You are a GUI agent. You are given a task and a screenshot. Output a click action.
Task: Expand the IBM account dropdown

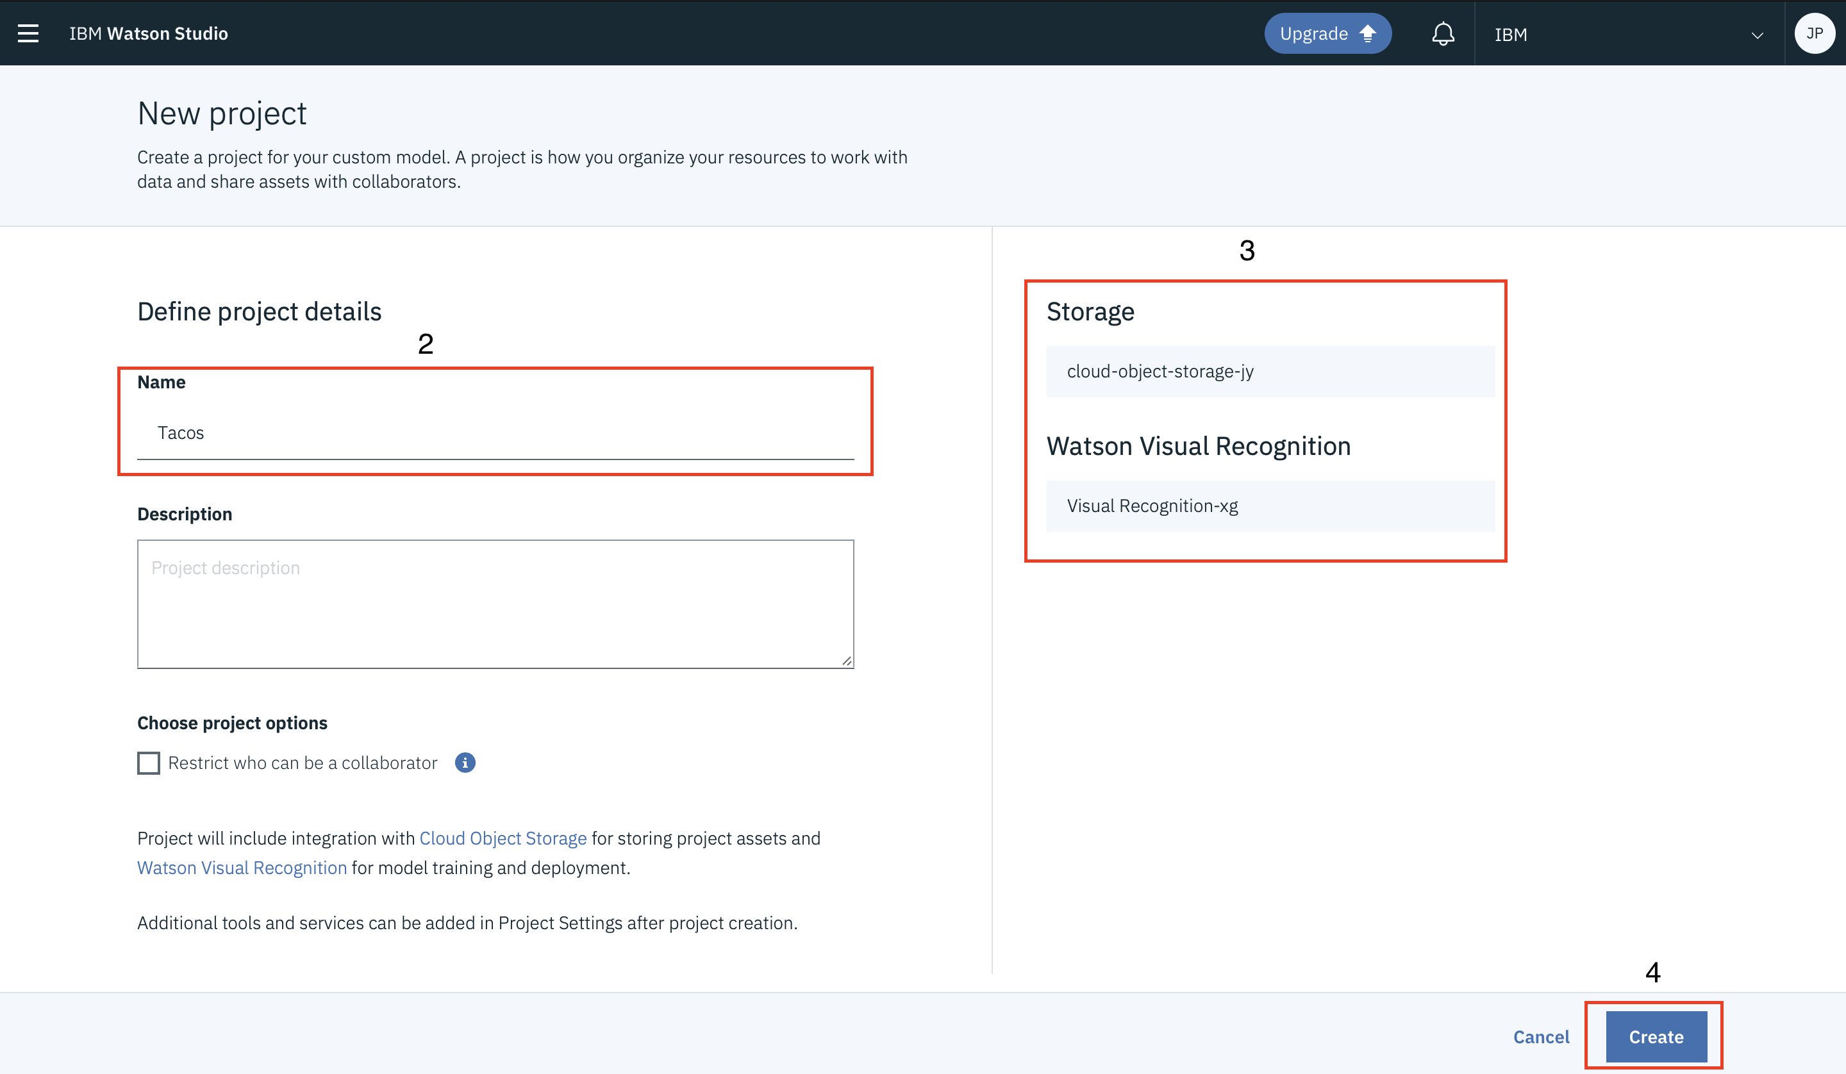click(1757, 35)
